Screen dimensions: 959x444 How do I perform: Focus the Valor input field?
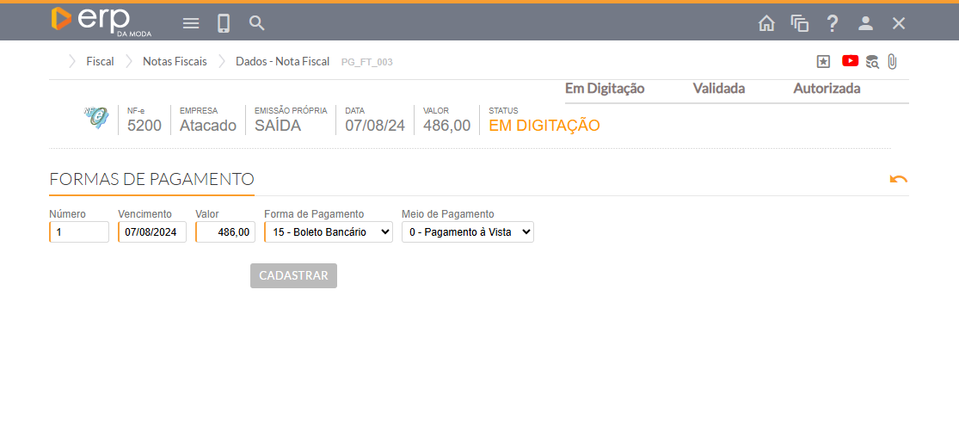225,232
